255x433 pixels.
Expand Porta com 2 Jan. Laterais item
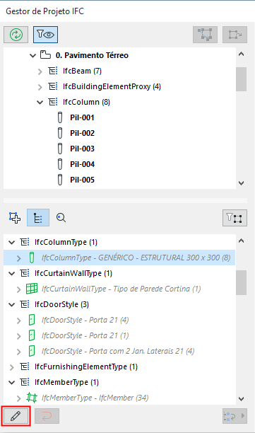[19, 352]
